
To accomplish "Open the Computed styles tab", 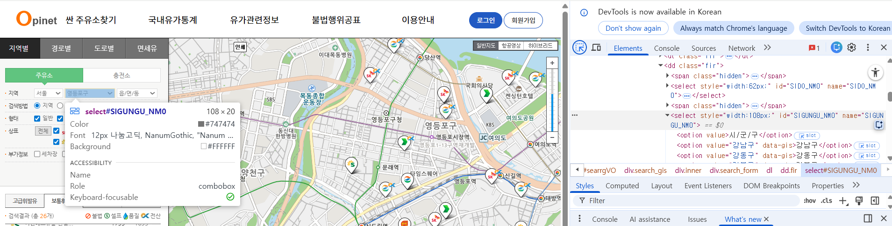I will (x=622, y=185).
